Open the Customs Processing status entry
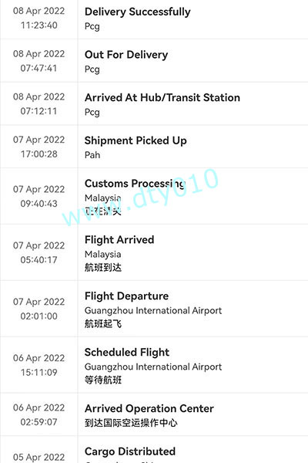The height and width of the screenshot is (463, 308). (x=154, y=196)
